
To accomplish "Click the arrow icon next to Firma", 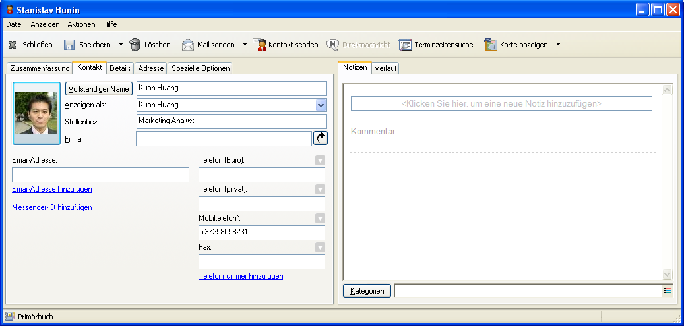I will 320,138.
